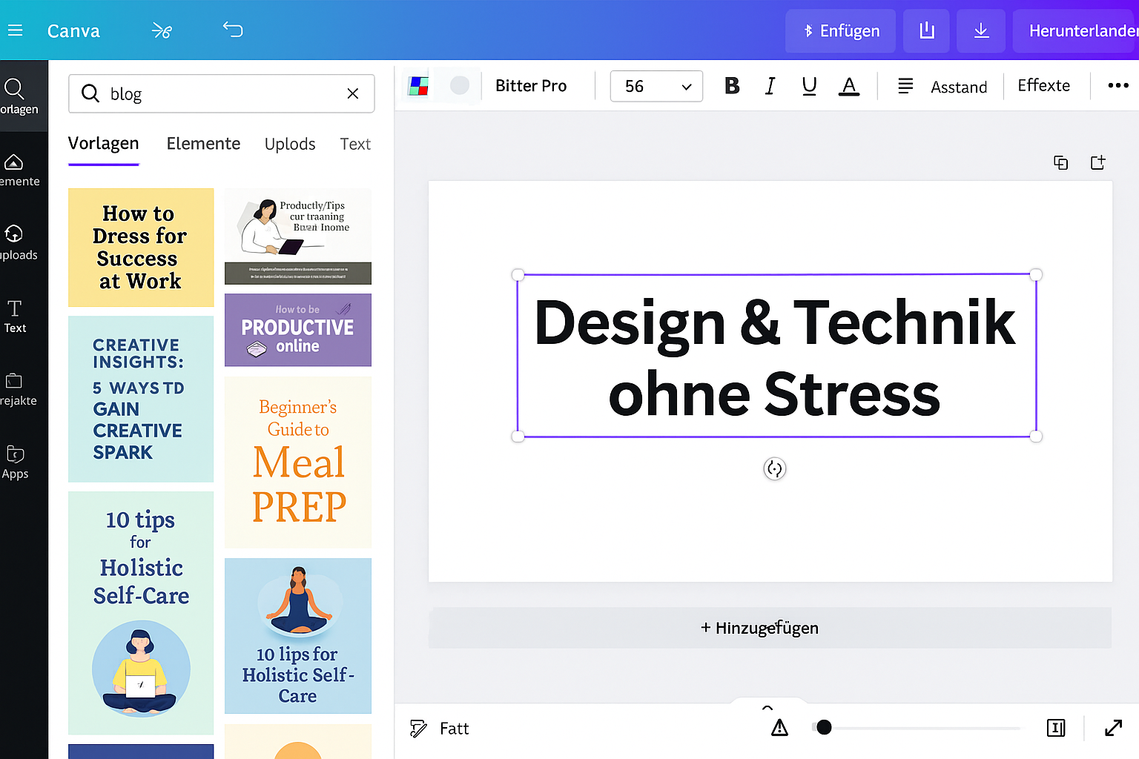Viewport: 1139px width, 759px height.
Task: Select the How to be Productive online template
Action: (x=298, y=330)
